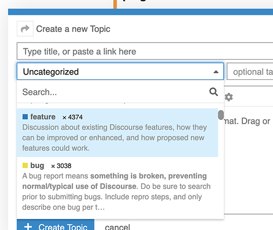273x230 pixels.
Task: Click the cancel link
Action: pyautogui.click(x=117, y=228)
